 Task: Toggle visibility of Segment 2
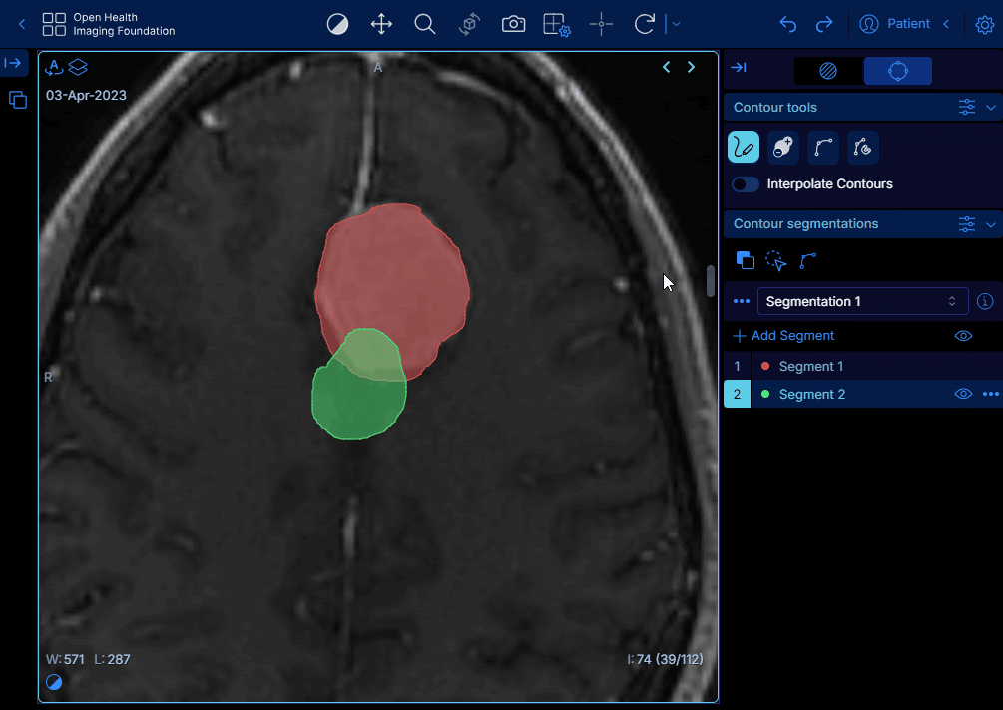pos(963,394)
